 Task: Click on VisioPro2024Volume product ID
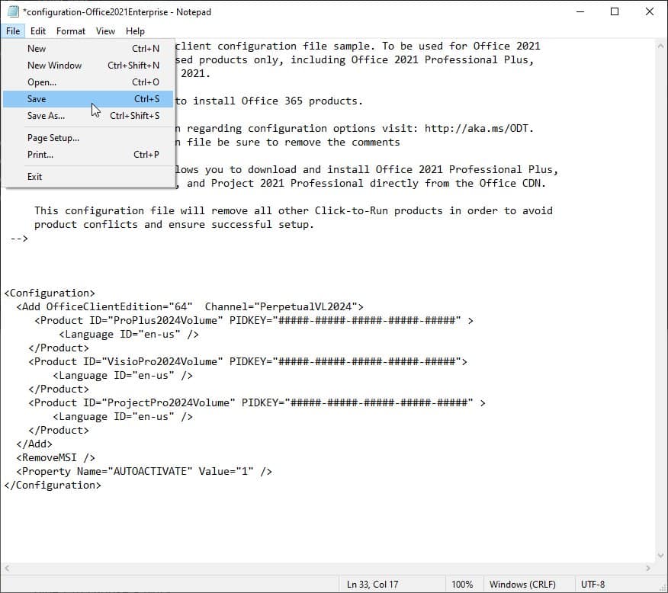(x=162, y=361)
